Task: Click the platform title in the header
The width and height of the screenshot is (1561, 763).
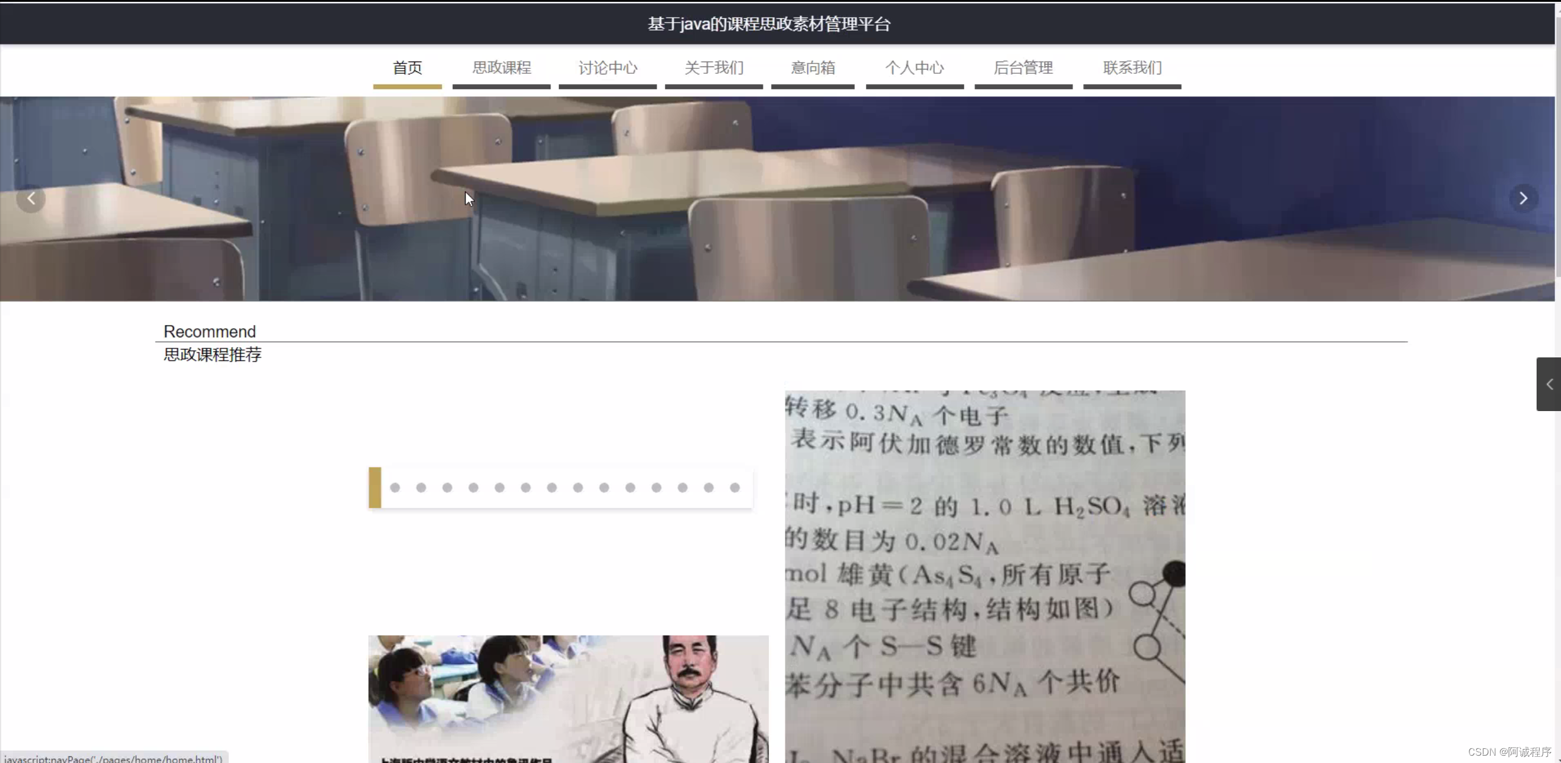Action: (769, 24)
